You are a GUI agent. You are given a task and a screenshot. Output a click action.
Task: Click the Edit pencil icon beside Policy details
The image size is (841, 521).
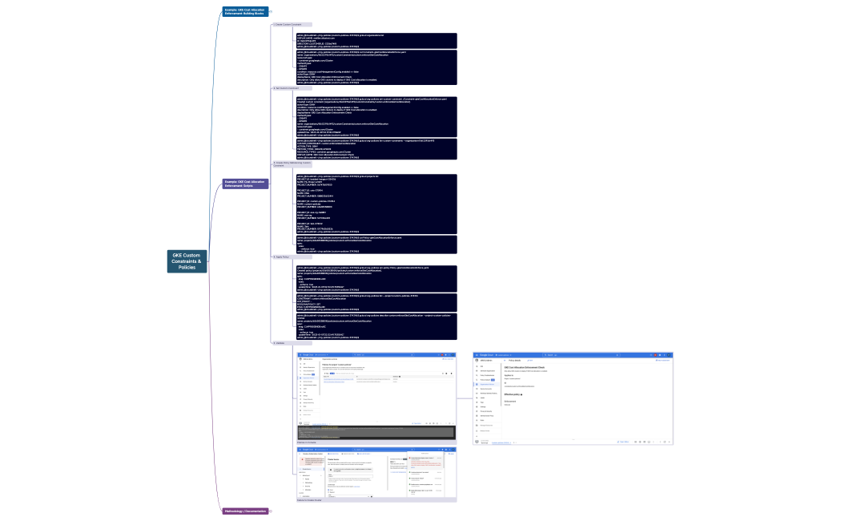pos(529,360)
